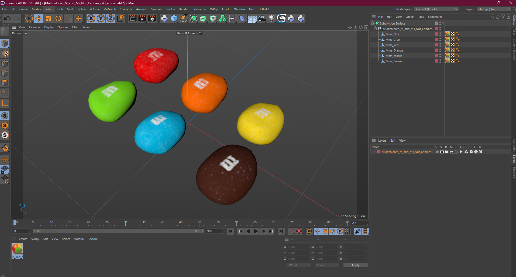
Task: Open the MoGraph menu
Action: pos(110,9)
